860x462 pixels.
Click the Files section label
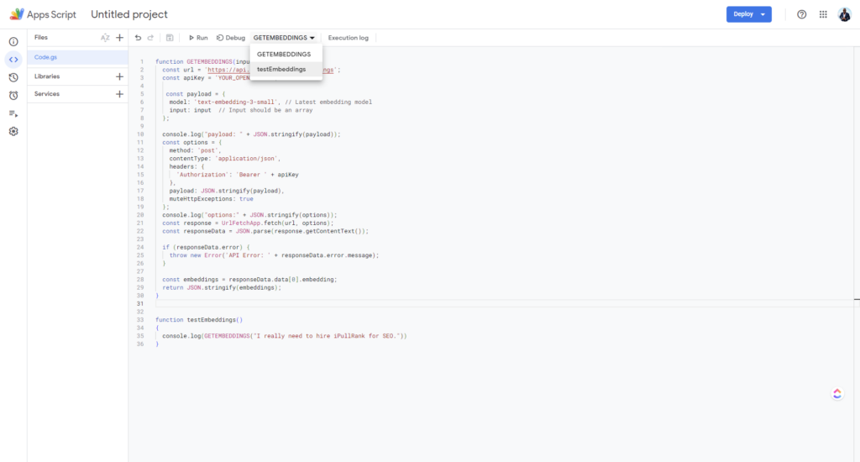41,37
